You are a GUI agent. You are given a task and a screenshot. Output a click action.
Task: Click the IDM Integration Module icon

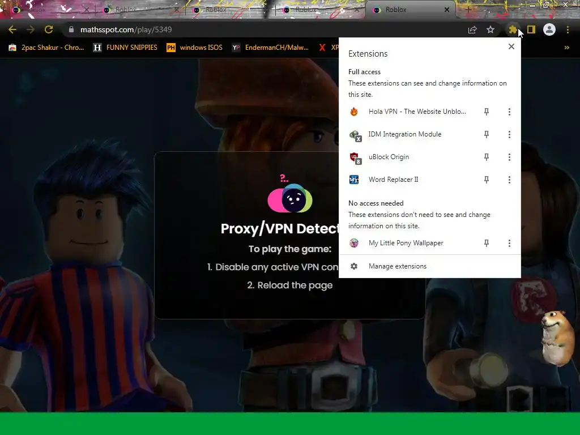[x=355, y=136]
